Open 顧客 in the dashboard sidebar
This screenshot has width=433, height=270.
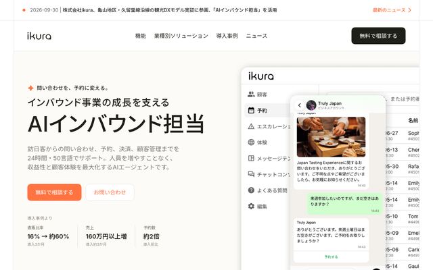262,94
